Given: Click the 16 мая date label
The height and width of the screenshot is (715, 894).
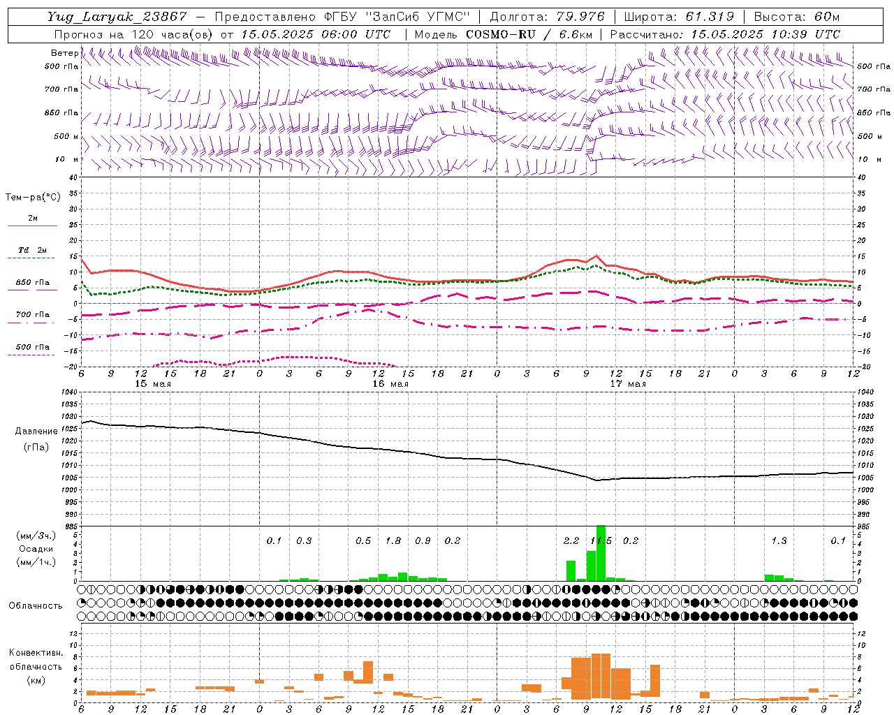Looking at the screenshot, I should pos(390,383).
